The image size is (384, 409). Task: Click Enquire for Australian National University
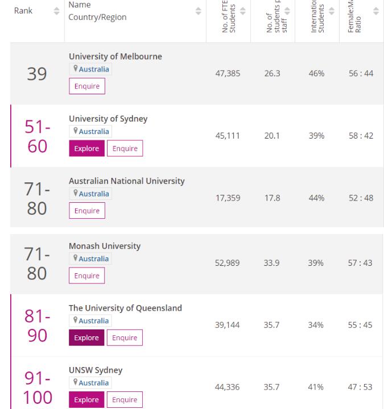pos(87,211)
